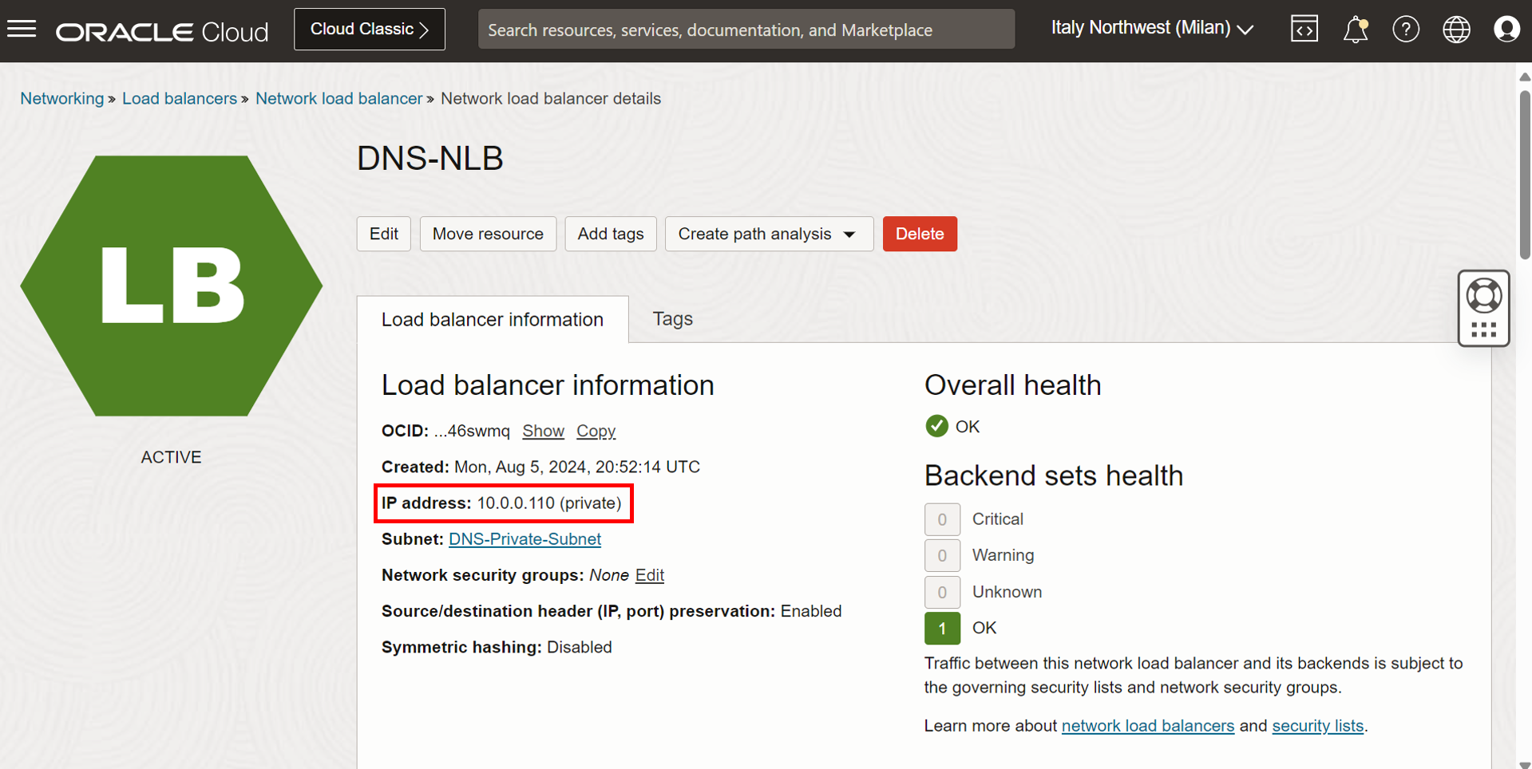
Task: Click the Warning backend count box
Action: 942,555
